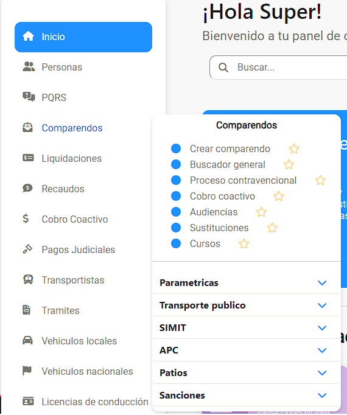Click the Vehiculos locales car icon
347x415 pixels.
pos(27,340)
